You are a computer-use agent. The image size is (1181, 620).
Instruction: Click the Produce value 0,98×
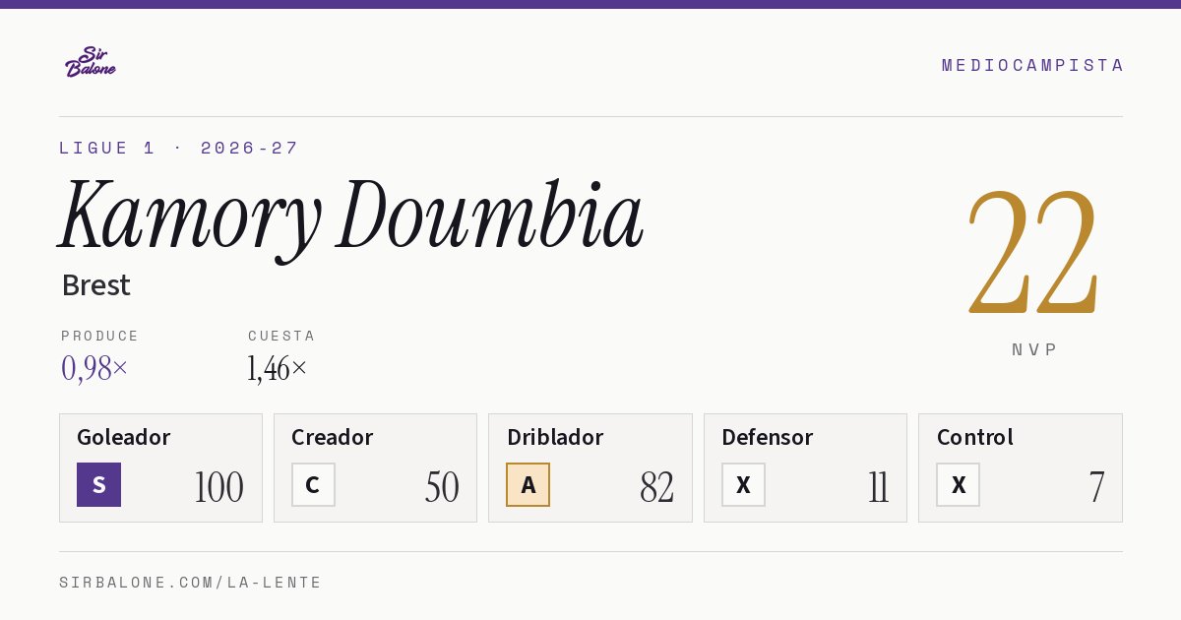coord(94,368)
